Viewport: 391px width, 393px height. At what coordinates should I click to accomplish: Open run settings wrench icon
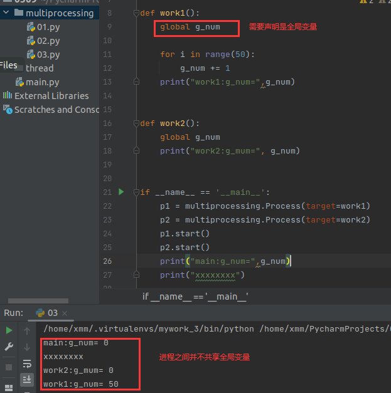click(x=9, y=347)
